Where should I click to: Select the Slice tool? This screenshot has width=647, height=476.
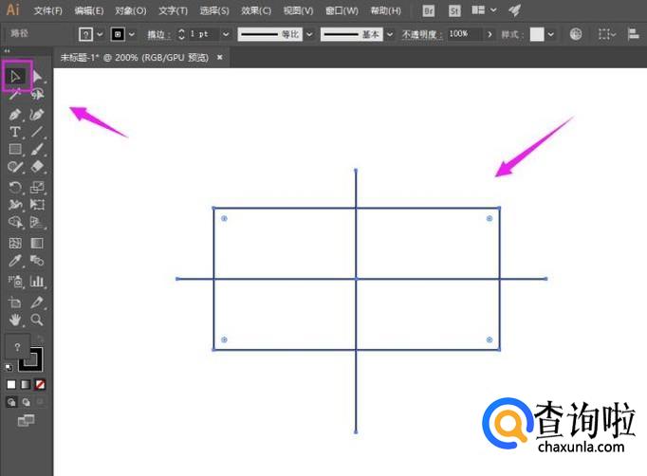[x=37, y=302]
